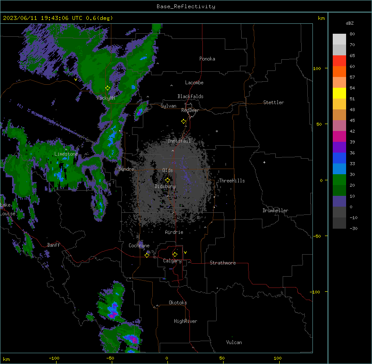Click the Base_Reflectivity title text
Screen dimensions: 372x364
pos(186,6)
